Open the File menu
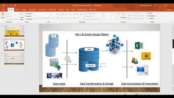This screenshot has height=98, width=174. pos(4,10)
